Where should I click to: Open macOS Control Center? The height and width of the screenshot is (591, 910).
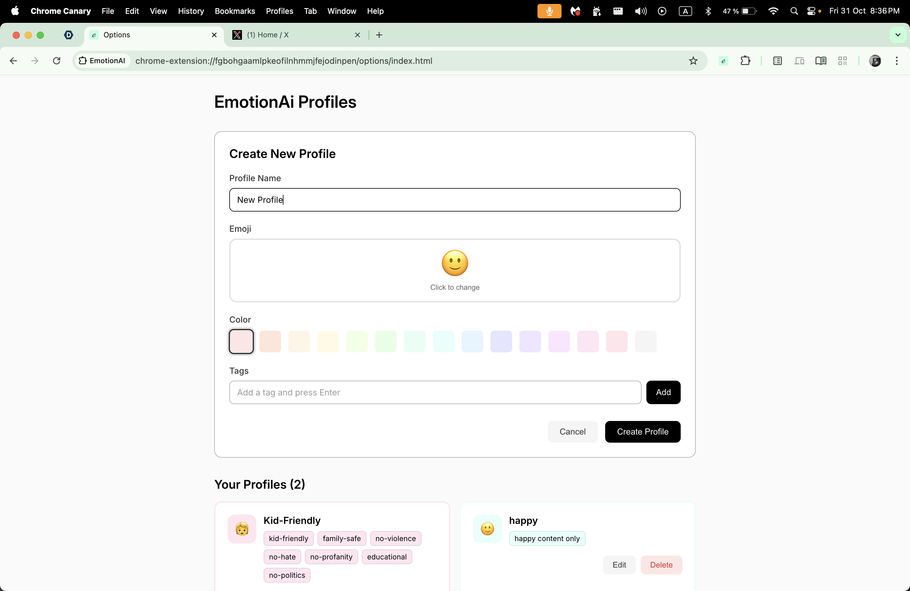(x=811, y=11)
